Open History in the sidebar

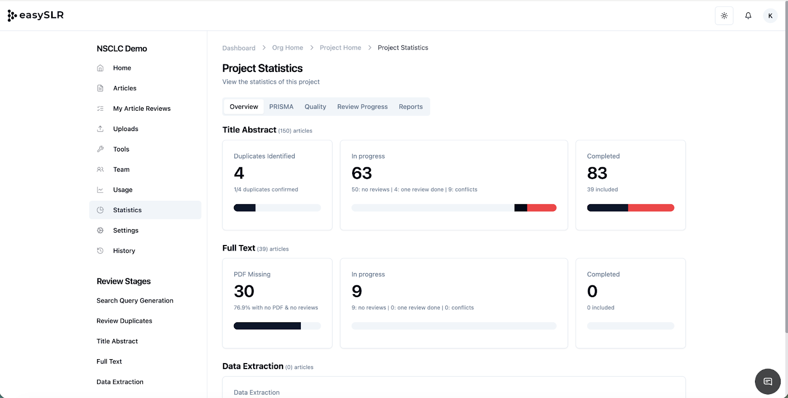(124, 251)
